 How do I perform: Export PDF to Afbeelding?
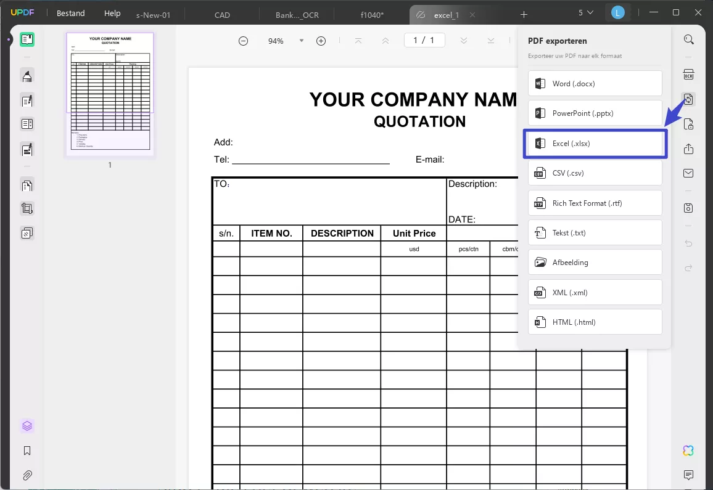(x=595, y=263)
